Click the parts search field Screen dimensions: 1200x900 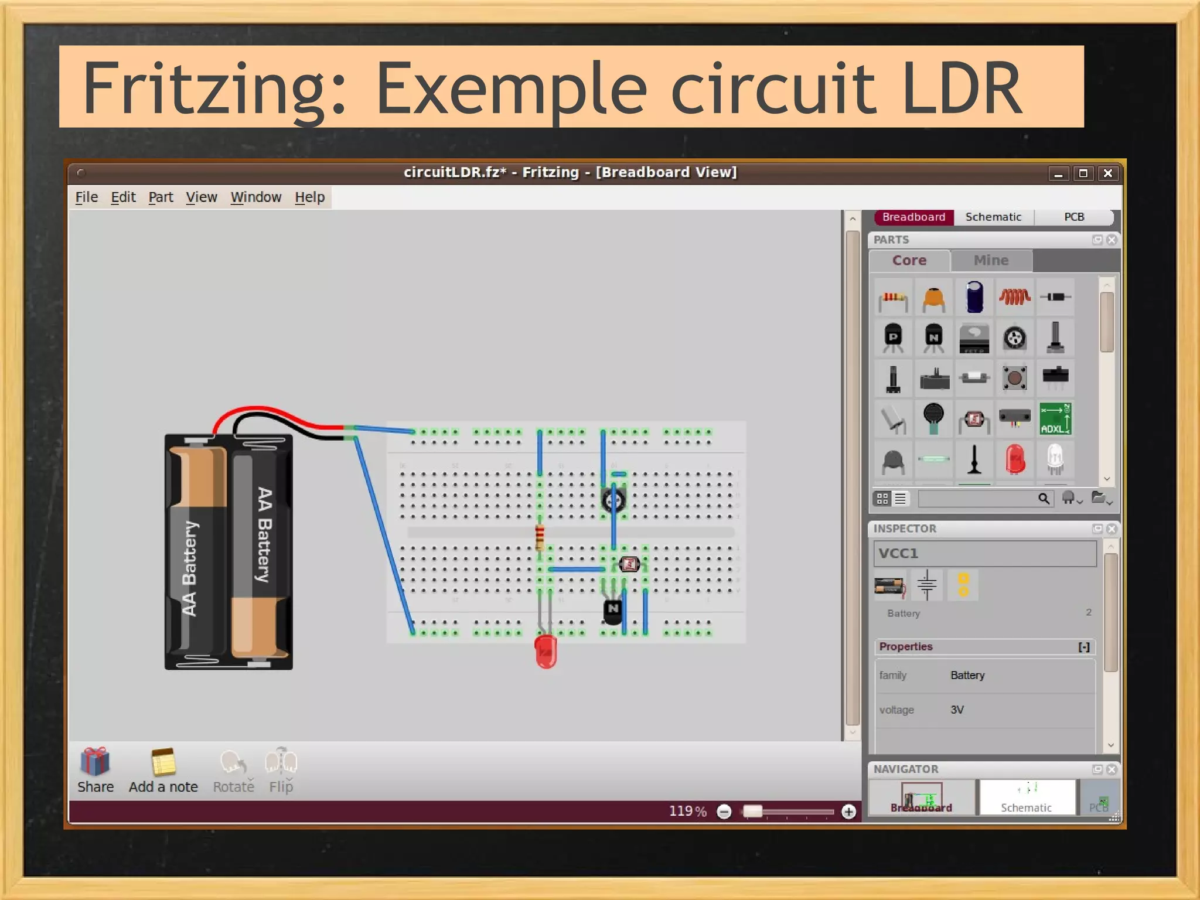pos(977,499)
